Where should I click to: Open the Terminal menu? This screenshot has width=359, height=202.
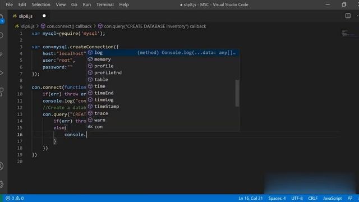point(105,4)
